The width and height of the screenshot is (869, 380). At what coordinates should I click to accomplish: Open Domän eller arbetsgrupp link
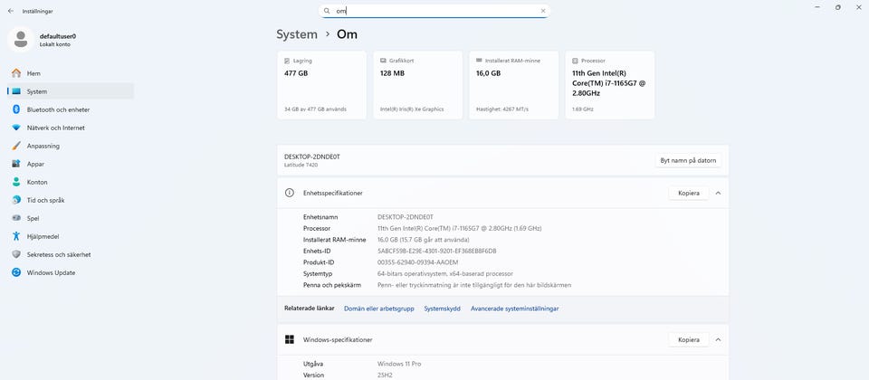point(379,309)
